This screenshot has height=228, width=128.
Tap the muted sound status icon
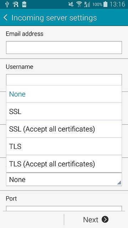point(71,5)
